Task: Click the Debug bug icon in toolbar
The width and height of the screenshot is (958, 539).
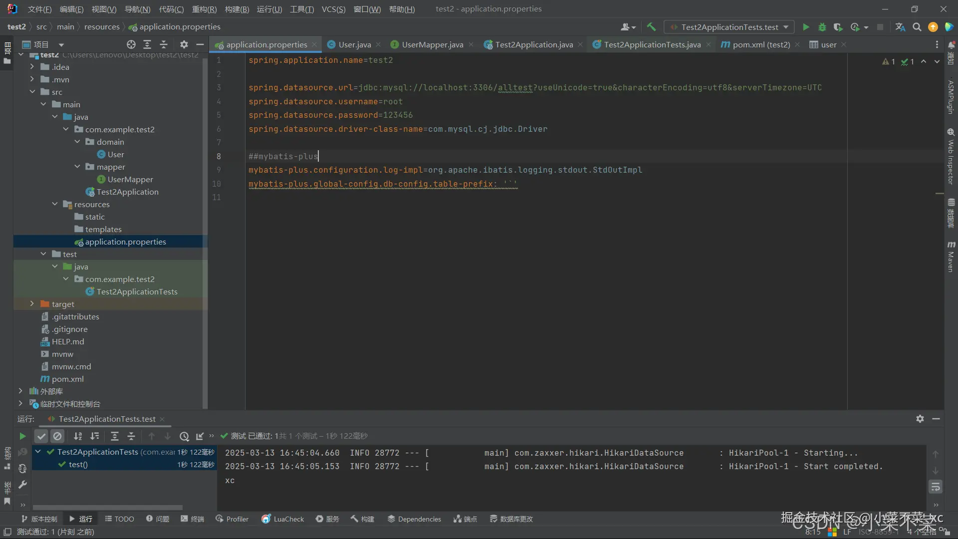Action: pos(822,27)
